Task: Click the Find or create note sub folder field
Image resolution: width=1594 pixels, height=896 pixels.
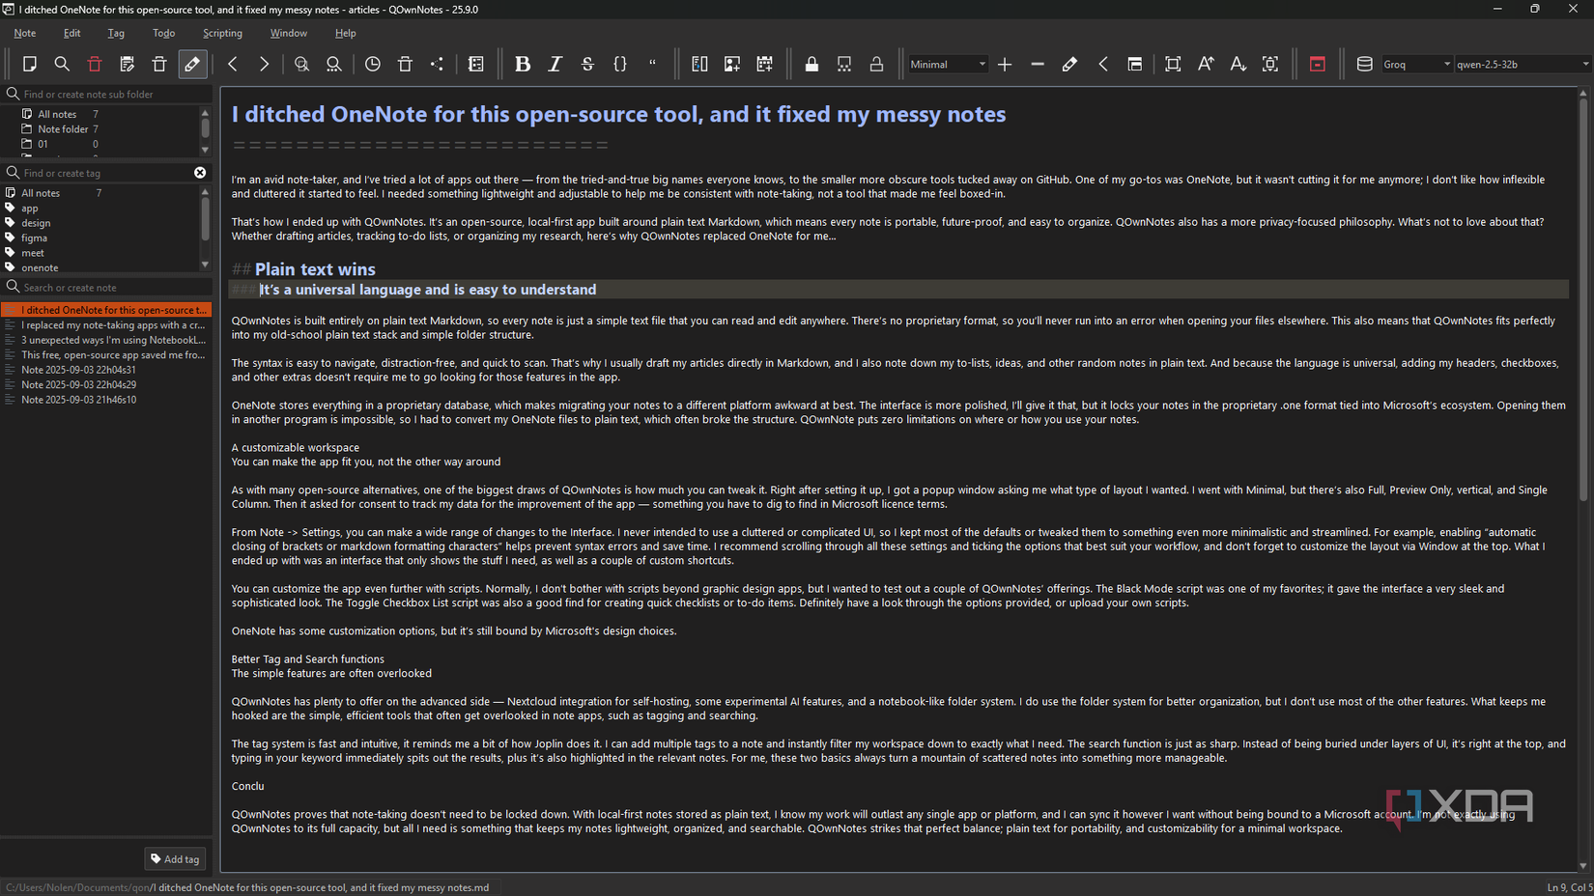Action: pyautogui.click(x=106, y=94)
